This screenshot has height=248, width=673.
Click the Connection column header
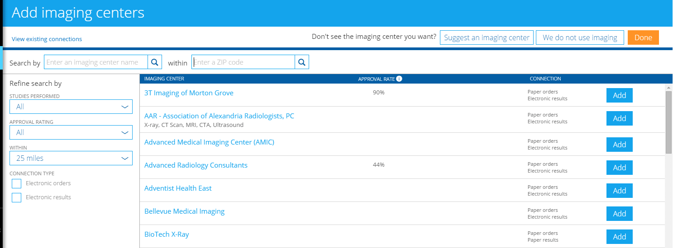(545, 79)
